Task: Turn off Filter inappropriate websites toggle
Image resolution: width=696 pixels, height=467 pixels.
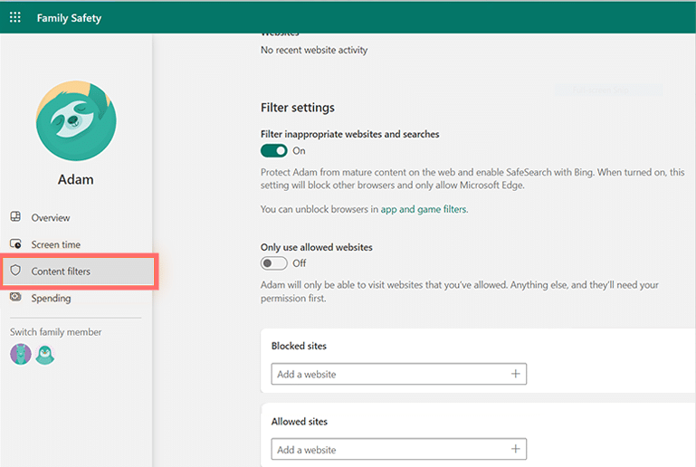Action: 274,151
